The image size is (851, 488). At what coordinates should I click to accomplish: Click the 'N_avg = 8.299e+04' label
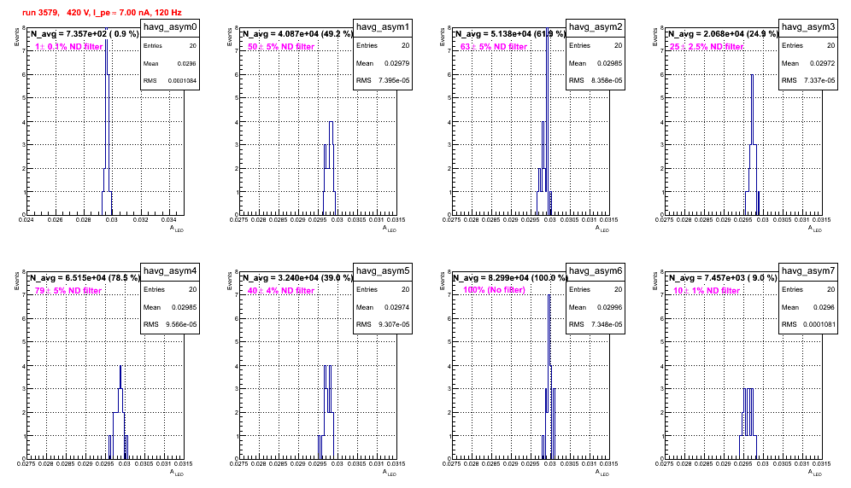coord(510,277)
